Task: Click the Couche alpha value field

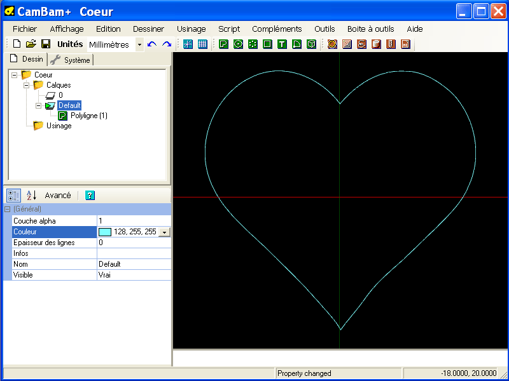Action: point(134,221)
